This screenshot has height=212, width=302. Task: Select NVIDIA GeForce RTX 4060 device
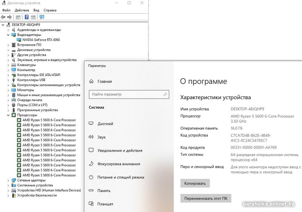[x=41, y=40]
